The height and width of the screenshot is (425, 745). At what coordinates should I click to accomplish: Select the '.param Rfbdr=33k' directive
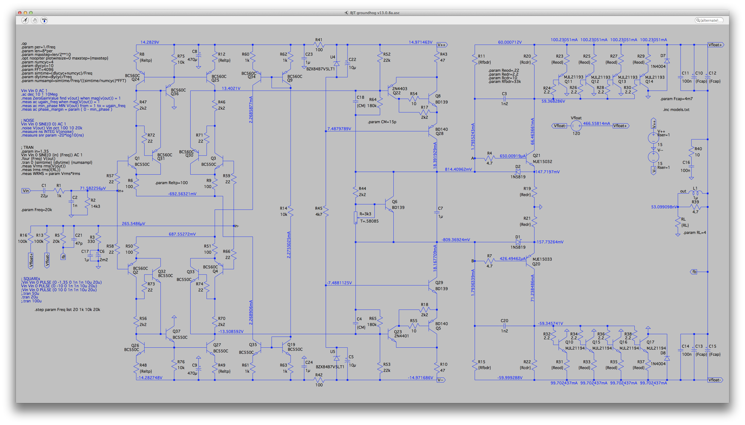(504, 81)
